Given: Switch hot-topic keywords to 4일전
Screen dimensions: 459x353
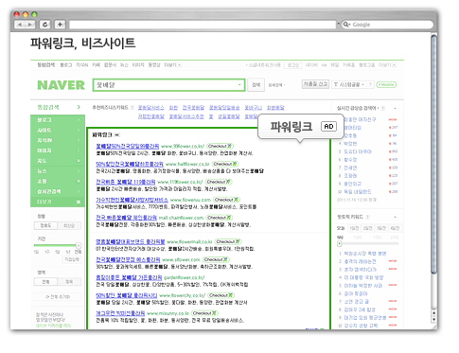Looking at the screenshot, I should click(x=395, y=228).
